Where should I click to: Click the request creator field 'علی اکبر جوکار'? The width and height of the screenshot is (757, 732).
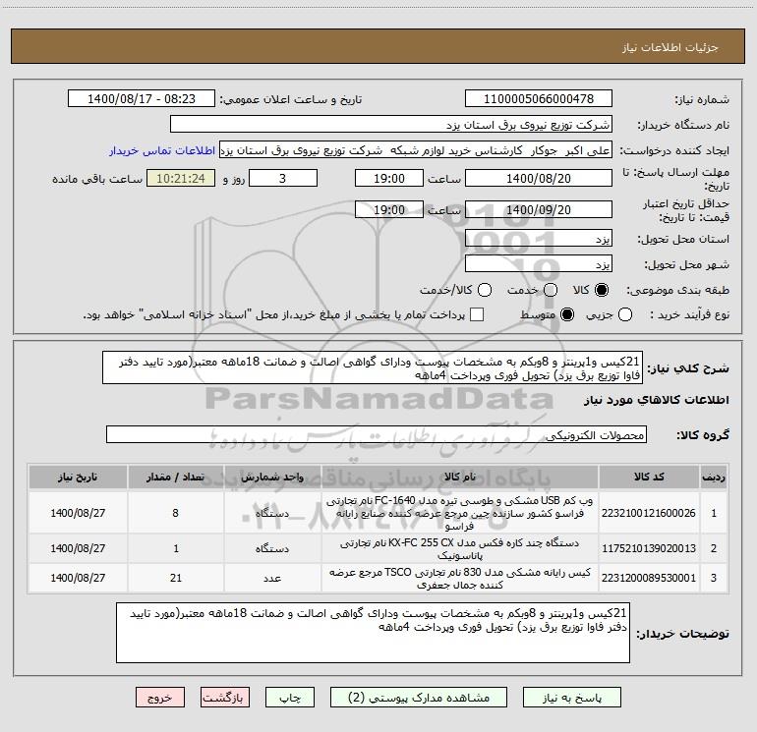[416, 150]
